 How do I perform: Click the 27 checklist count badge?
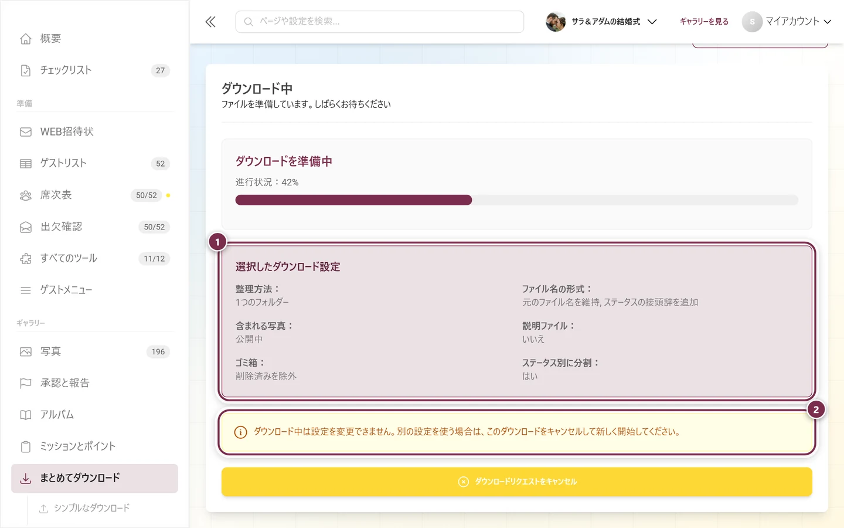pyautogui.click(x=161, y=70)
